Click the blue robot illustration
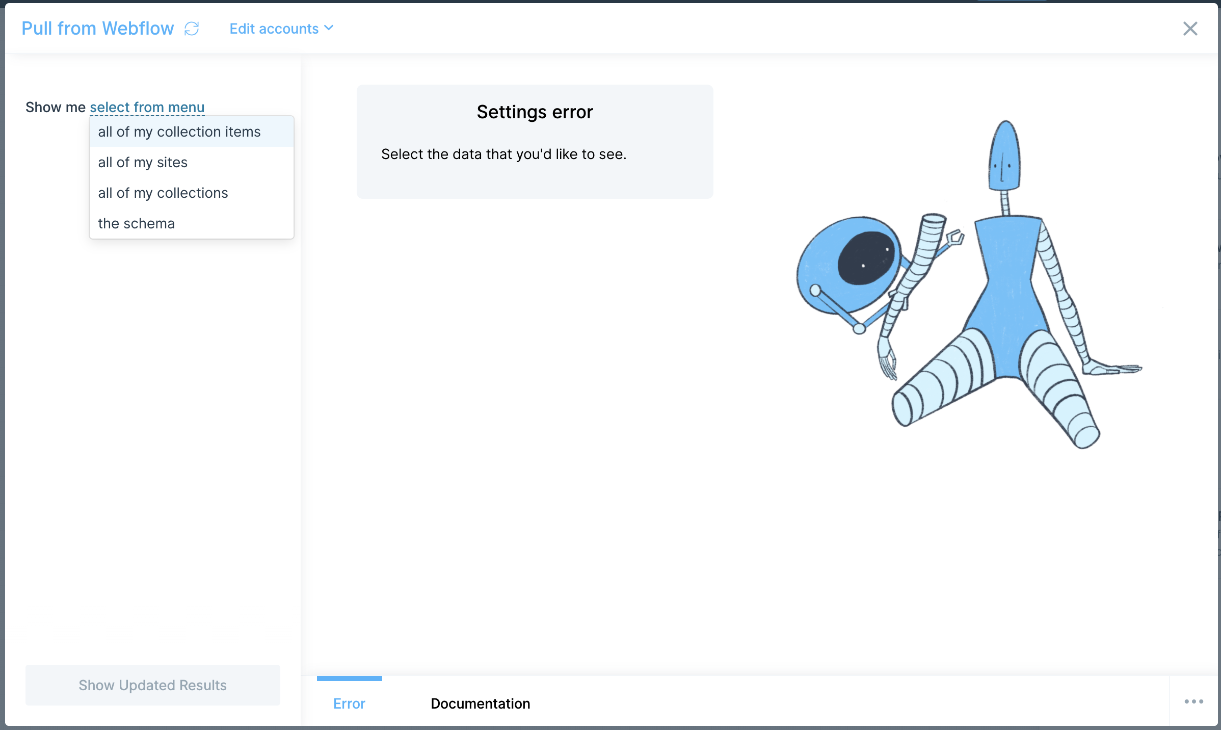 point(968,285)
